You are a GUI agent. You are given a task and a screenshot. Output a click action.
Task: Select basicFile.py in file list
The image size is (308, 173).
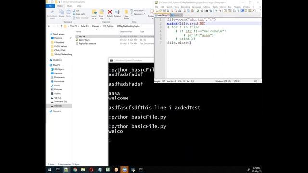84,40
